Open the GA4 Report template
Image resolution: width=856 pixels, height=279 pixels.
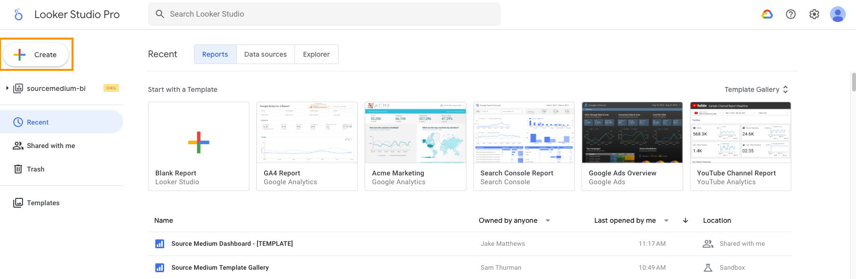tap(307, 146)
